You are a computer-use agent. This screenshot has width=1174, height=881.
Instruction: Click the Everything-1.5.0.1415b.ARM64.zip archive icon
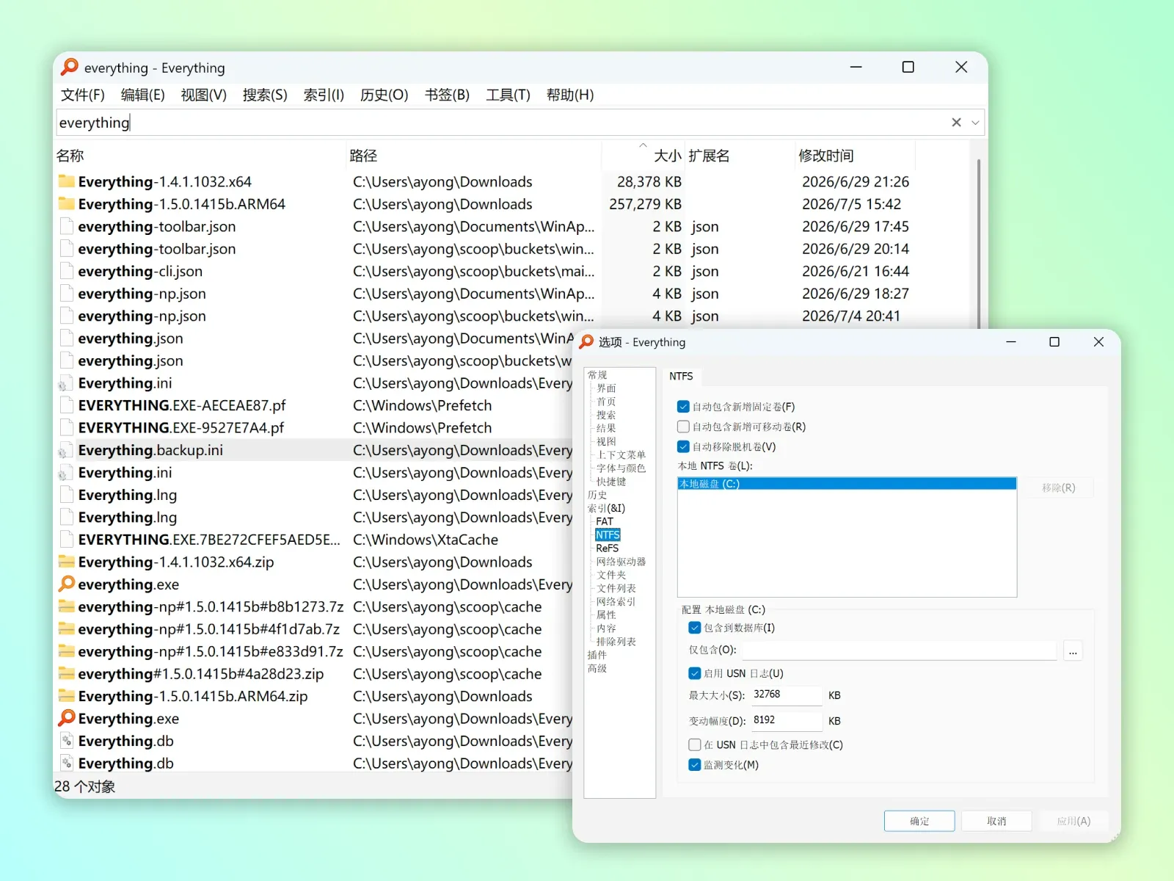point(67,696)
